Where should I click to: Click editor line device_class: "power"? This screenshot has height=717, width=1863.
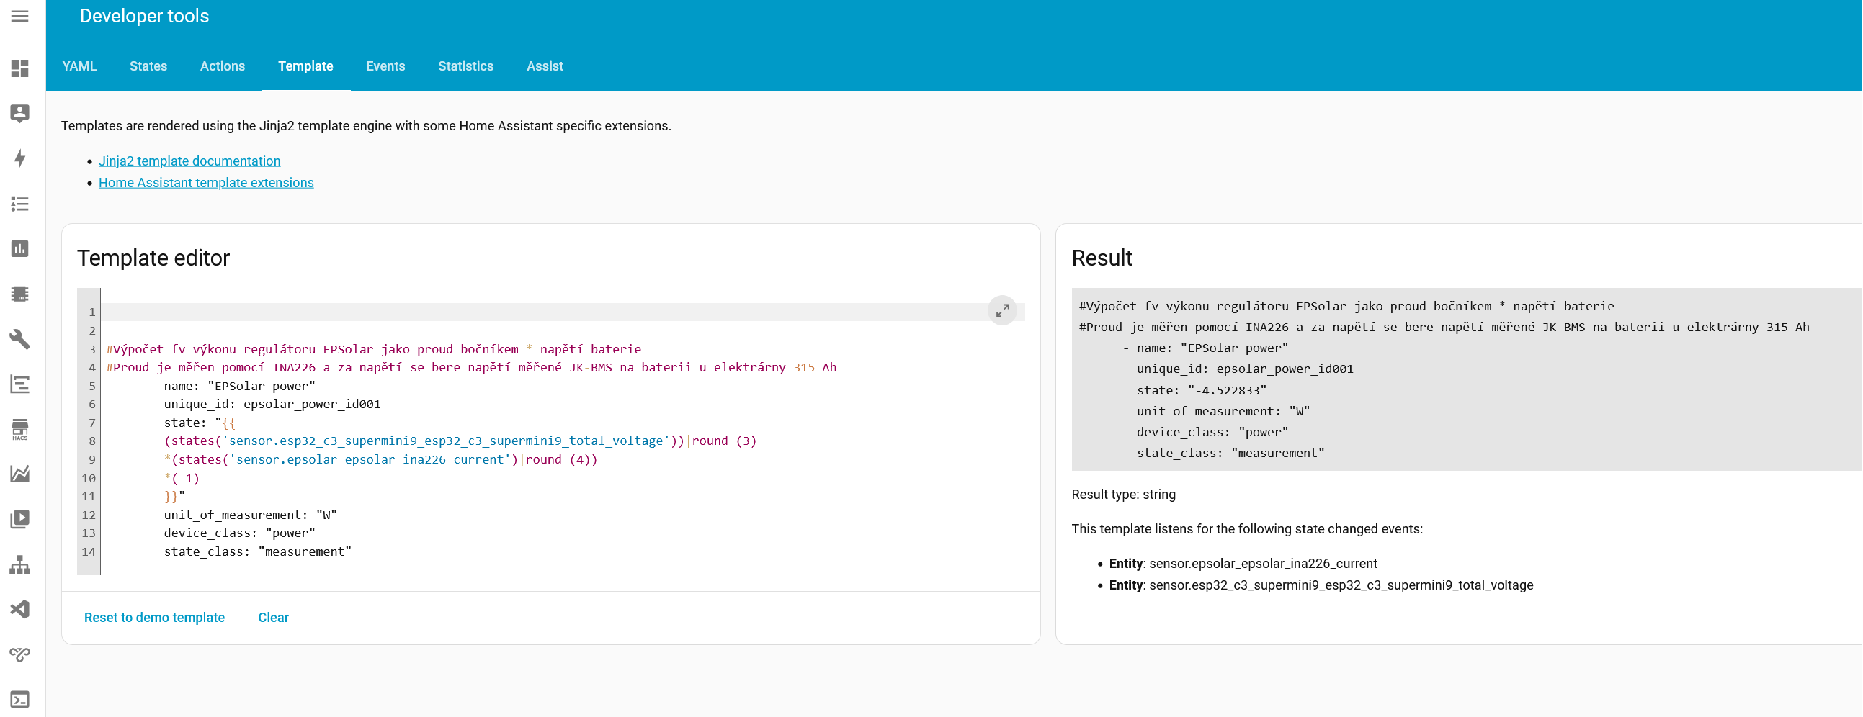tap(239, 533)
